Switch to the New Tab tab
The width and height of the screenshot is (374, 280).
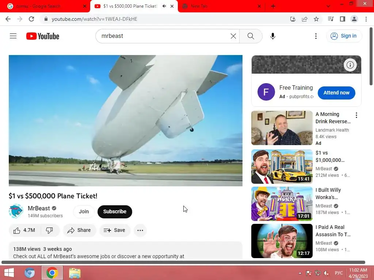point(222,6)
